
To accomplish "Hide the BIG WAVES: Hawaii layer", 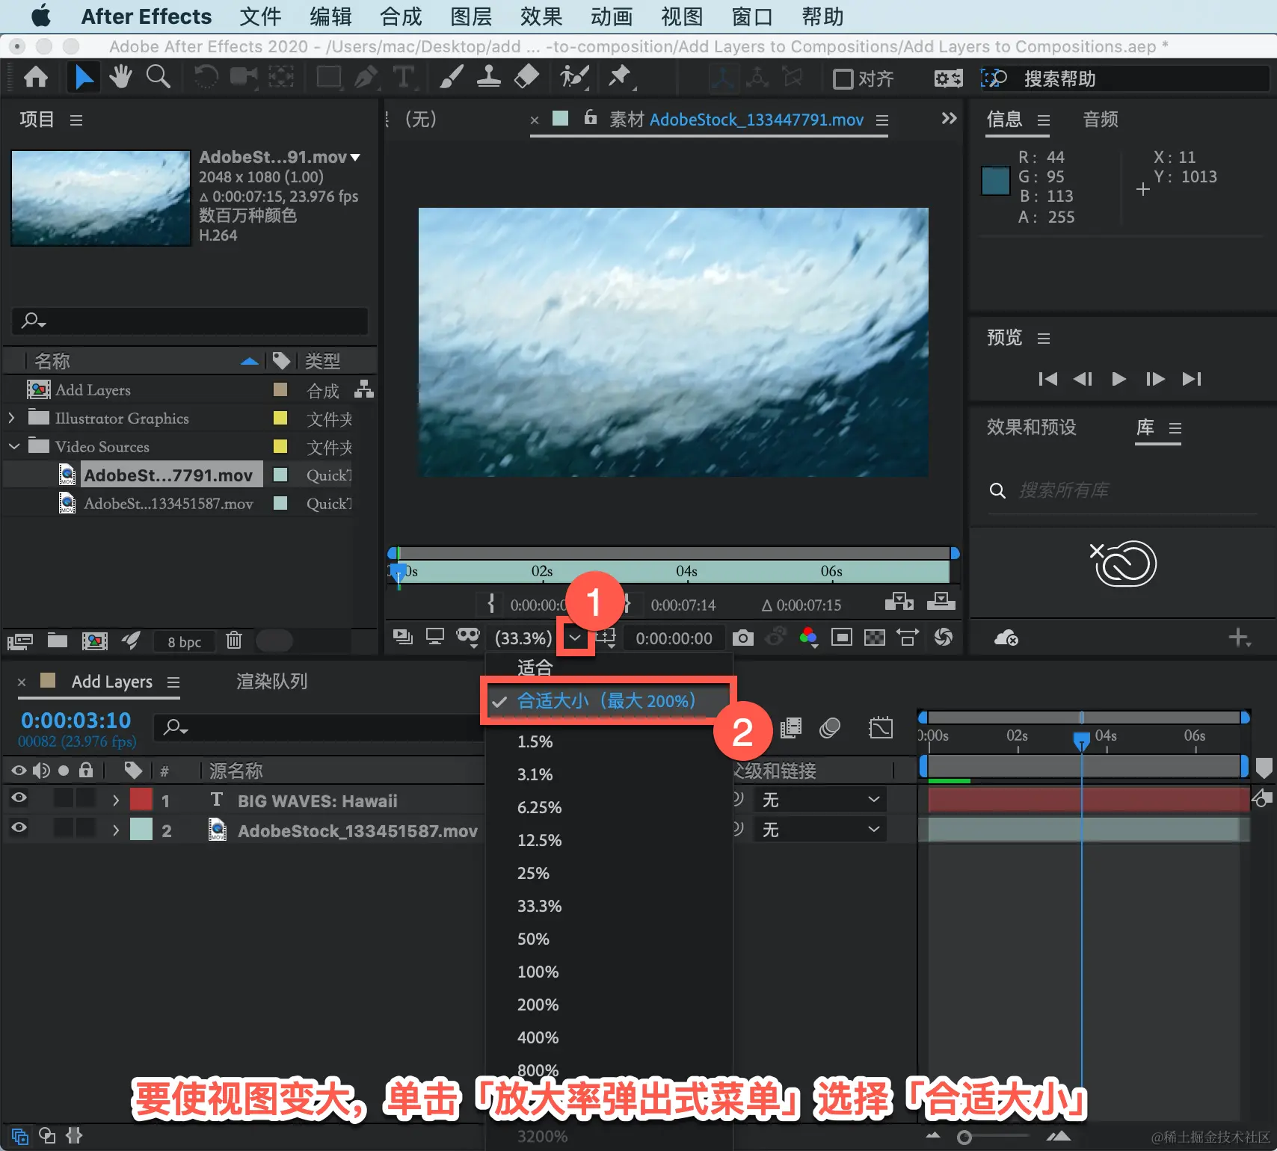I will click(x=19, y=798).
